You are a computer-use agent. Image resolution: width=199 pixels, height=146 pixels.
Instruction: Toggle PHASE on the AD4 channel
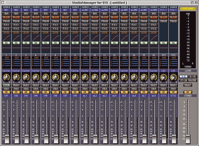[36, 21]
